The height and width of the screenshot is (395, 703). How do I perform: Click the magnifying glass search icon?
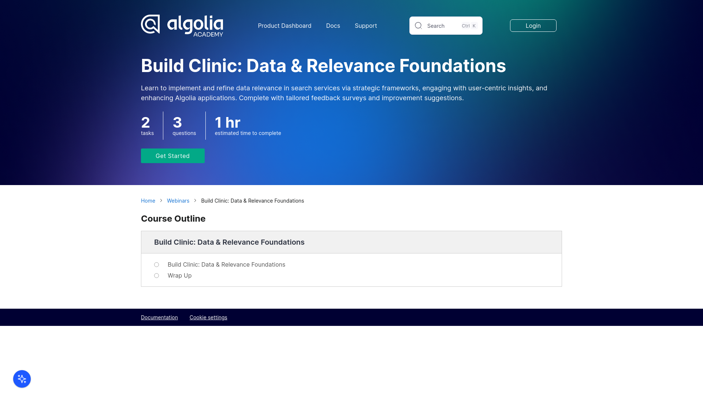point(419,26)
